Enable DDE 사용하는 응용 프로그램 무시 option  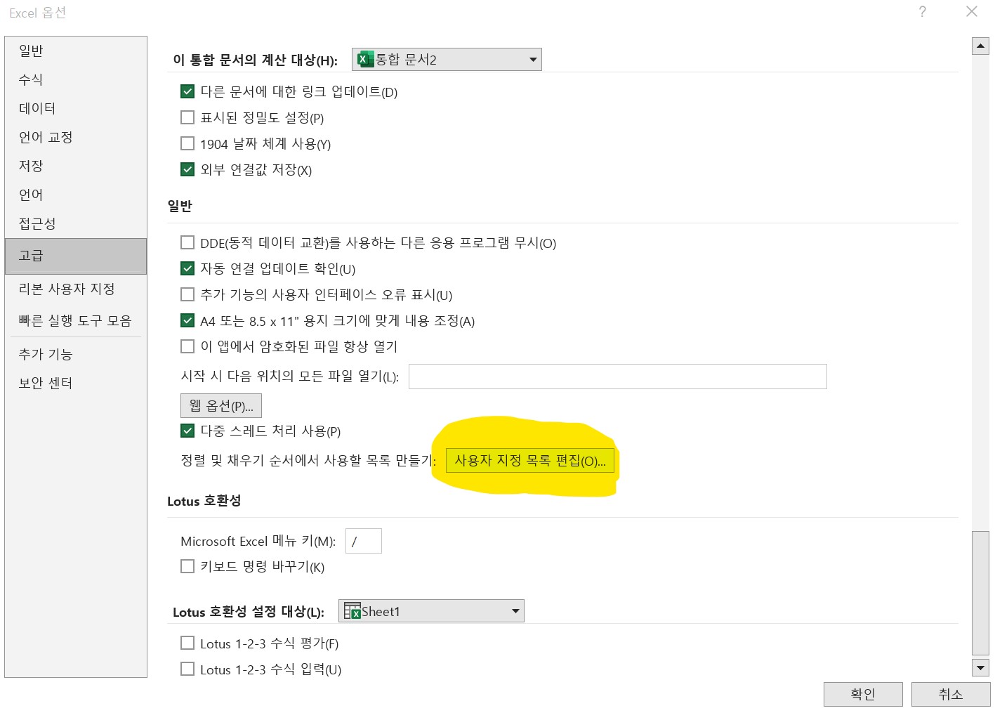coord(187,242)
